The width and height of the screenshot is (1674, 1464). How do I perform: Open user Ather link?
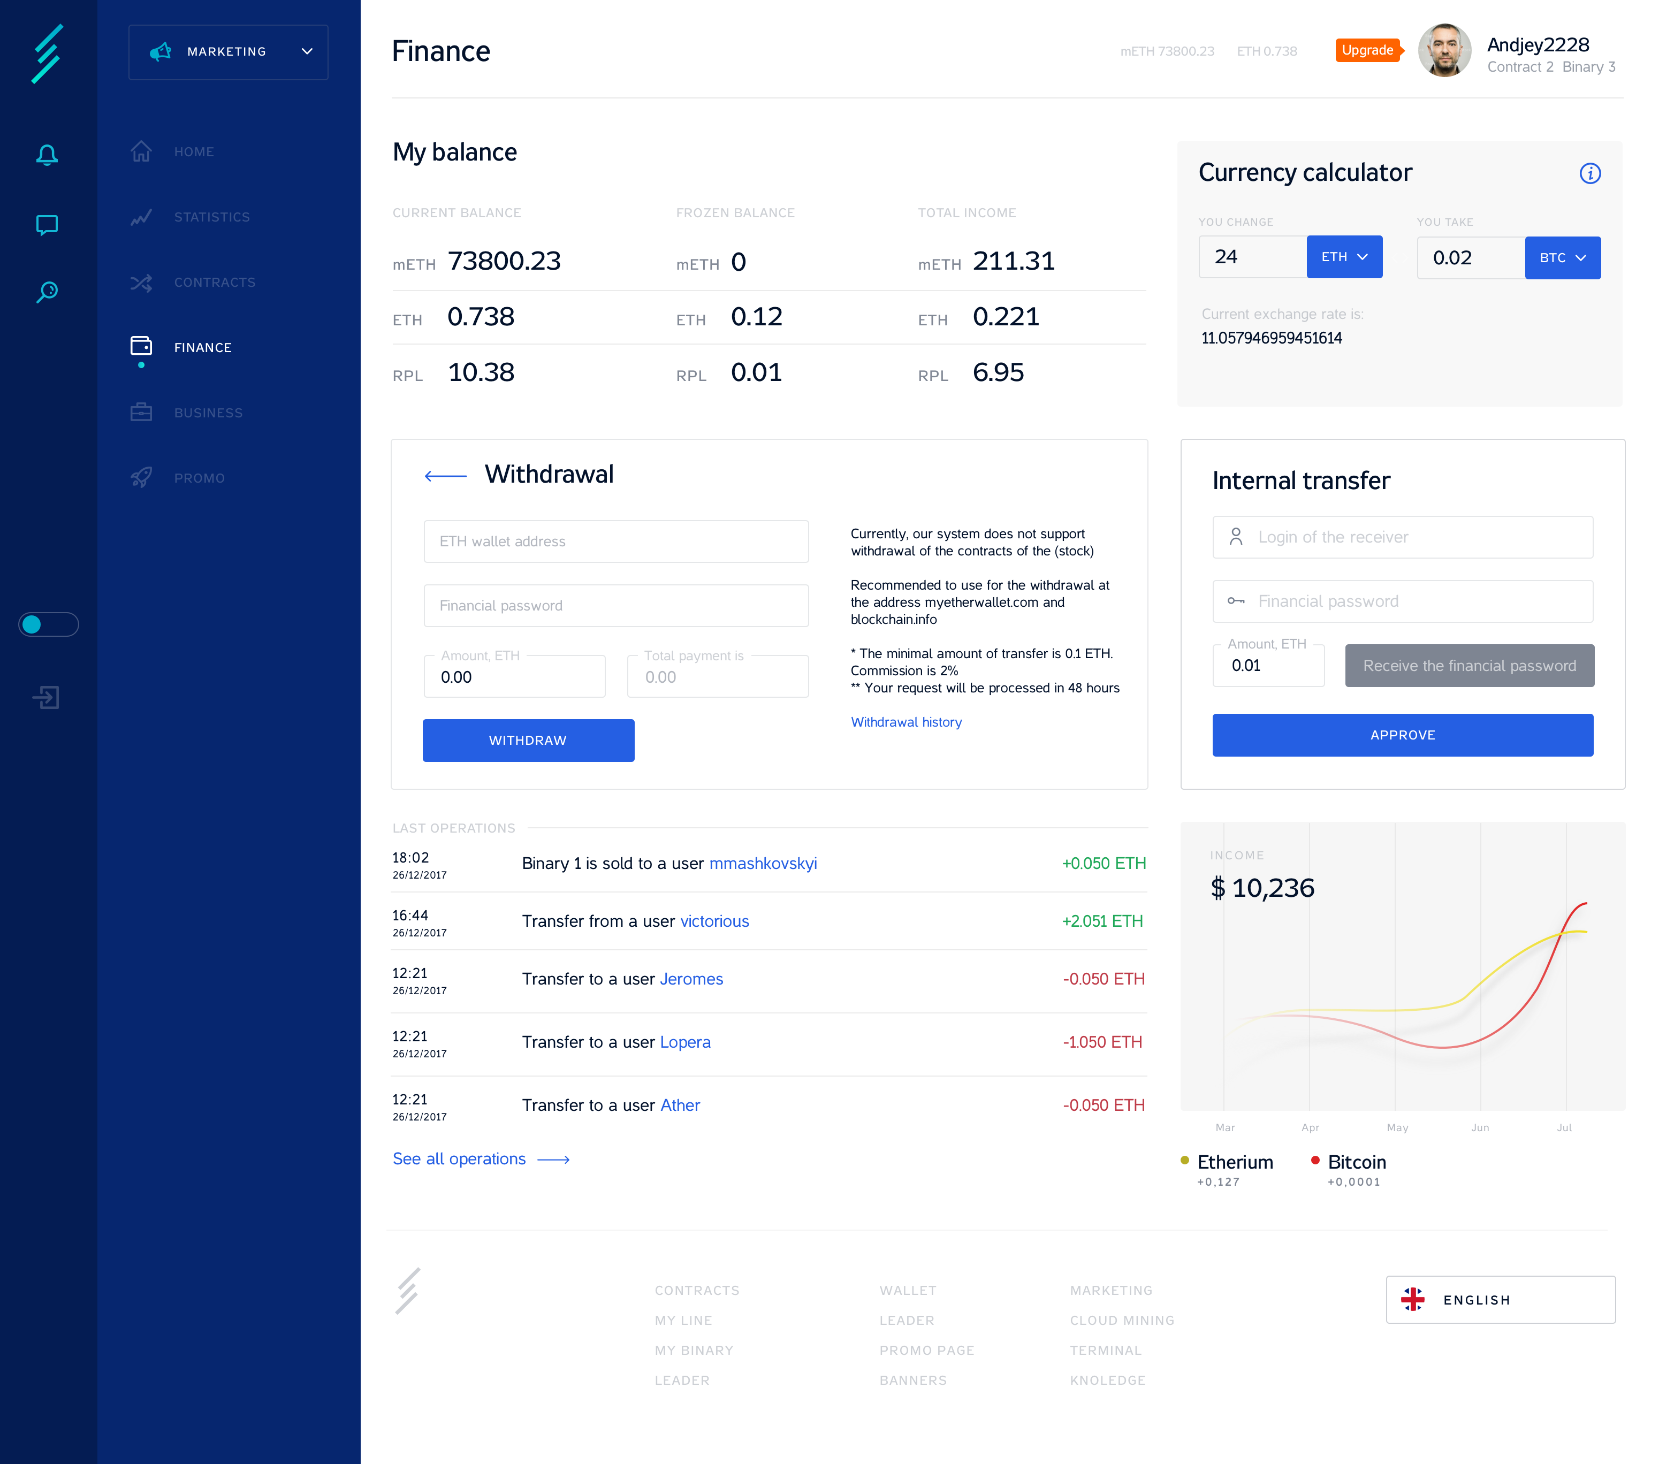click(x=680, y=1105)
